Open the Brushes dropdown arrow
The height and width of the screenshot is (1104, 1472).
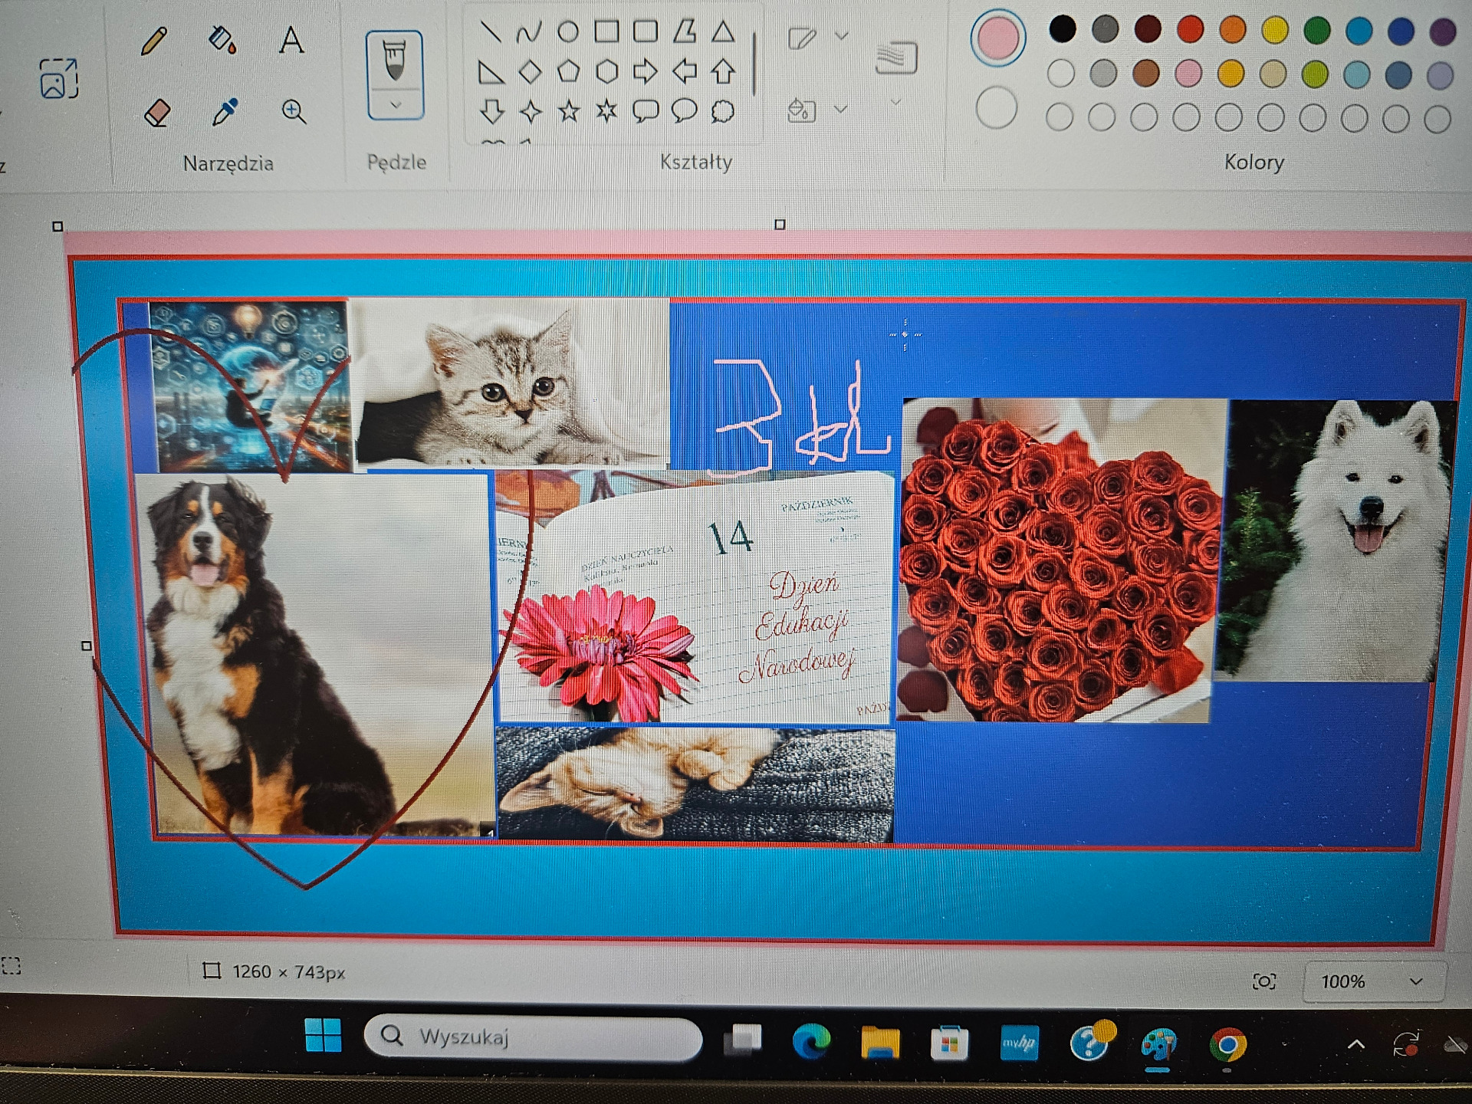pyautogui.click(x=396, y=105)
